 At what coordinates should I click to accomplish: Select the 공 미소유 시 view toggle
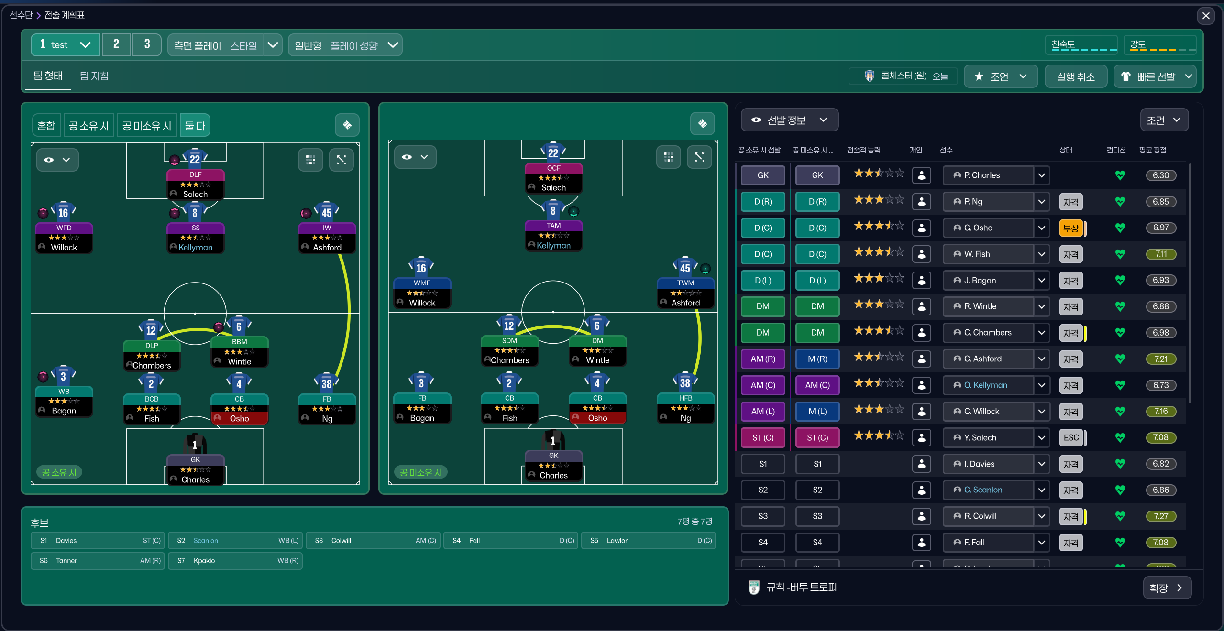[x=147, y=125]
